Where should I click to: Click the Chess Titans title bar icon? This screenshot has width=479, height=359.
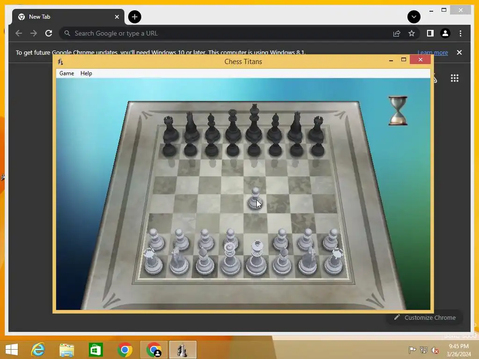click(60, 62)
